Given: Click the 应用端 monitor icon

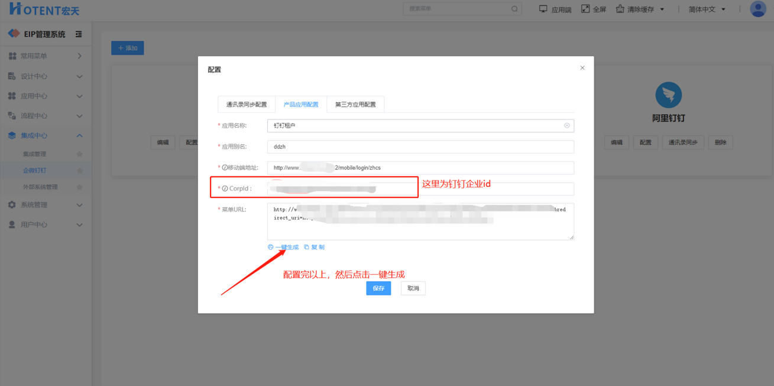Looking at the screenshot, I should coord(543,9).
